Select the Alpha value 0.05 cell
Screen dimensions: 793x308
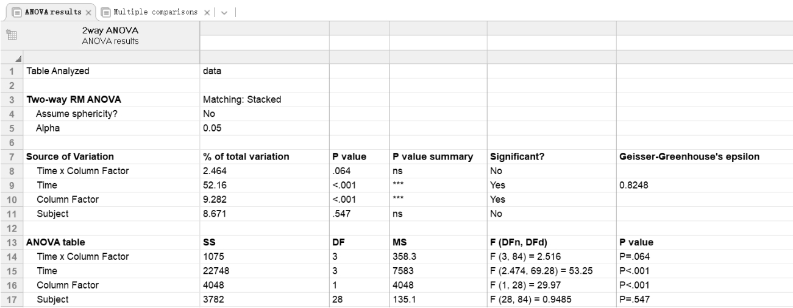click(x=213, y=128)
